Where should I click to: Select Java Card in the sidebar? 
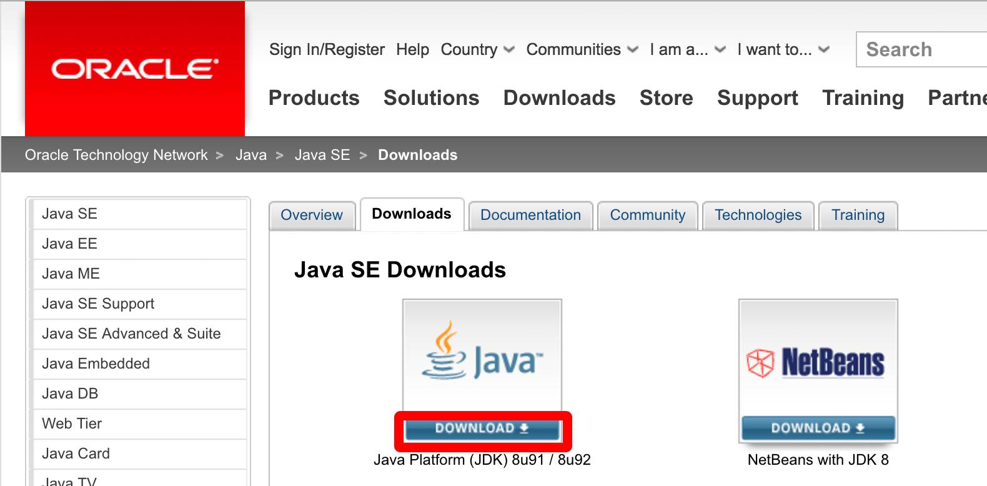coord(140,454)
